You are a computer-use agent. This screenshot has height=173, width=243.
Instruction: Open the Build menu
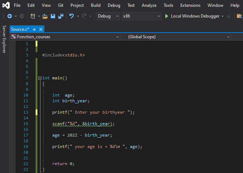pyautogui.click(x=96, y=5)
